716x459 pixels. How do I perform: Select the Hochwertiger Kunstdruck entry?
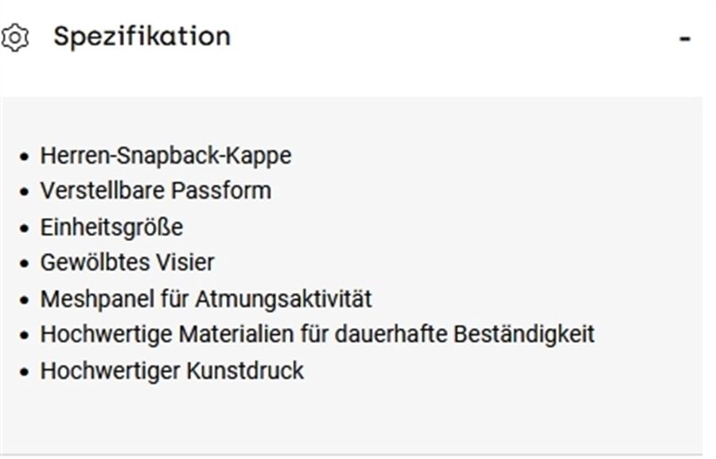pyautogui.click(x=172, y=371)
